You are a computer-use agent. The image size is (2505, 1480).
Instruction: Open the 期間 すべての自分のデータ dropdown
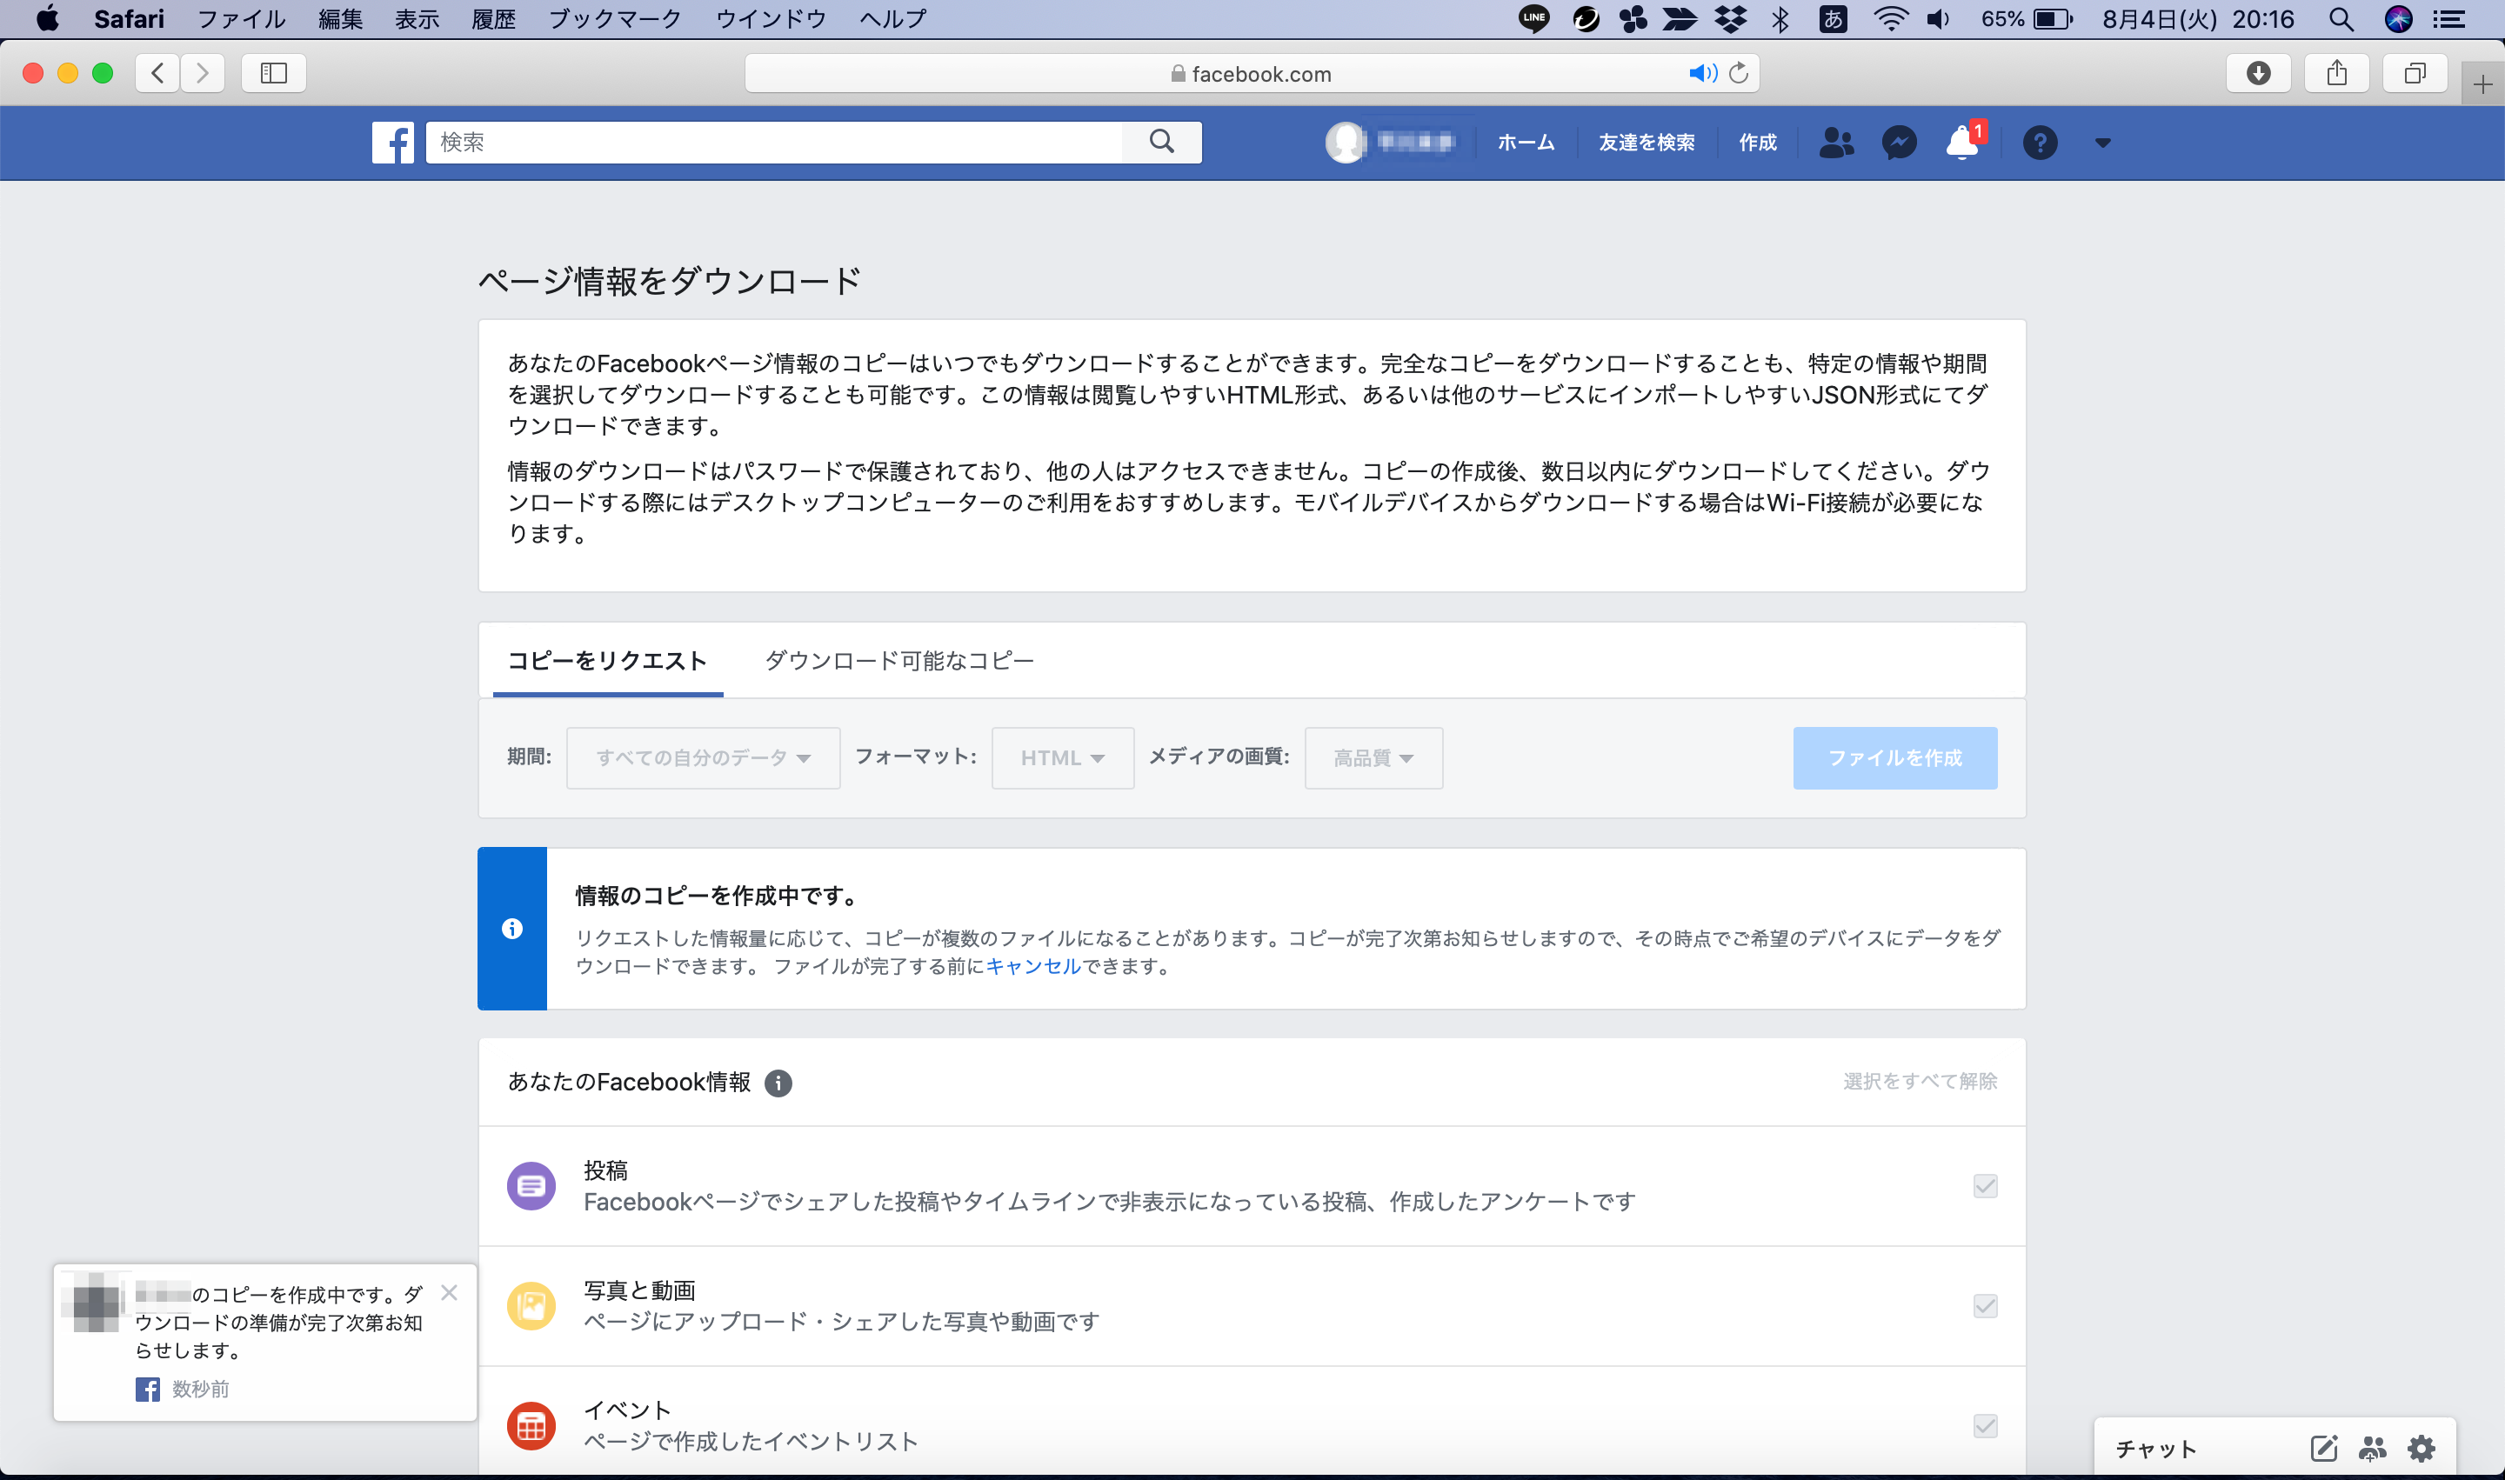point(704,758)
